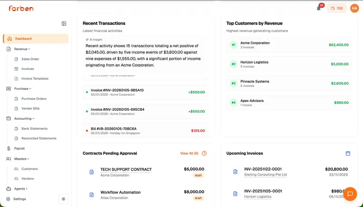Image resolution: width=363 pixels, height=207 pixels.
Task: Open the 762 credits badge
Action: 337,8
